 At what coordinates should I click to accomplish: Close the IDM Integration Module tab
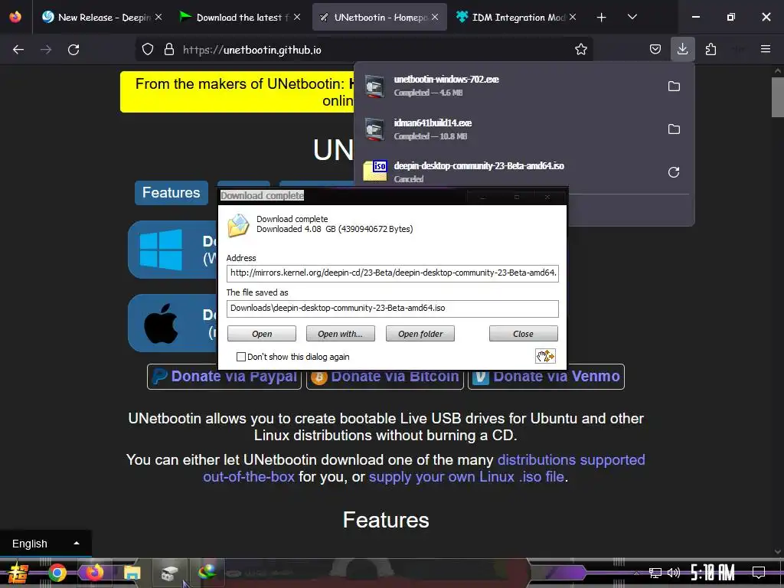coord(573,17)
